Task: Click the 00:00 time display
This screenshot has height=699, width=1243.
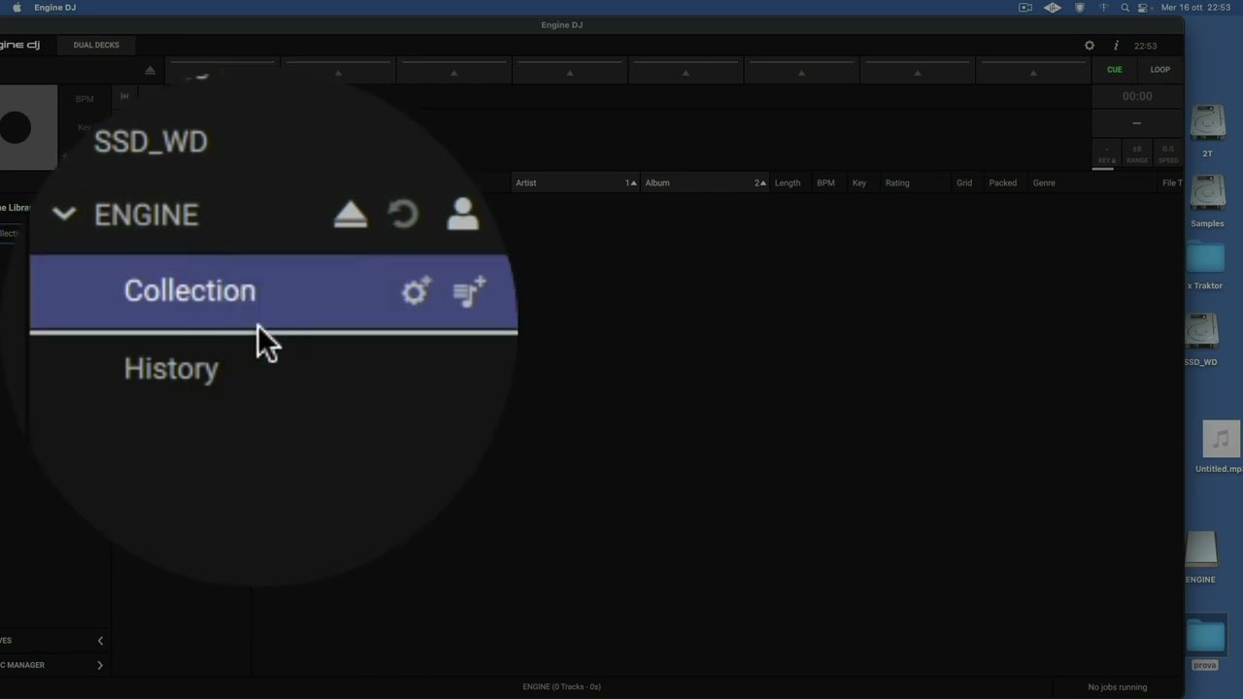Action: coord(1137,96)
